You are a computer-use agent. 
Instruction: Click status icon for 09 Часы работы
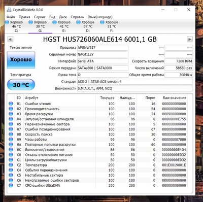click(x=11, y=140)
